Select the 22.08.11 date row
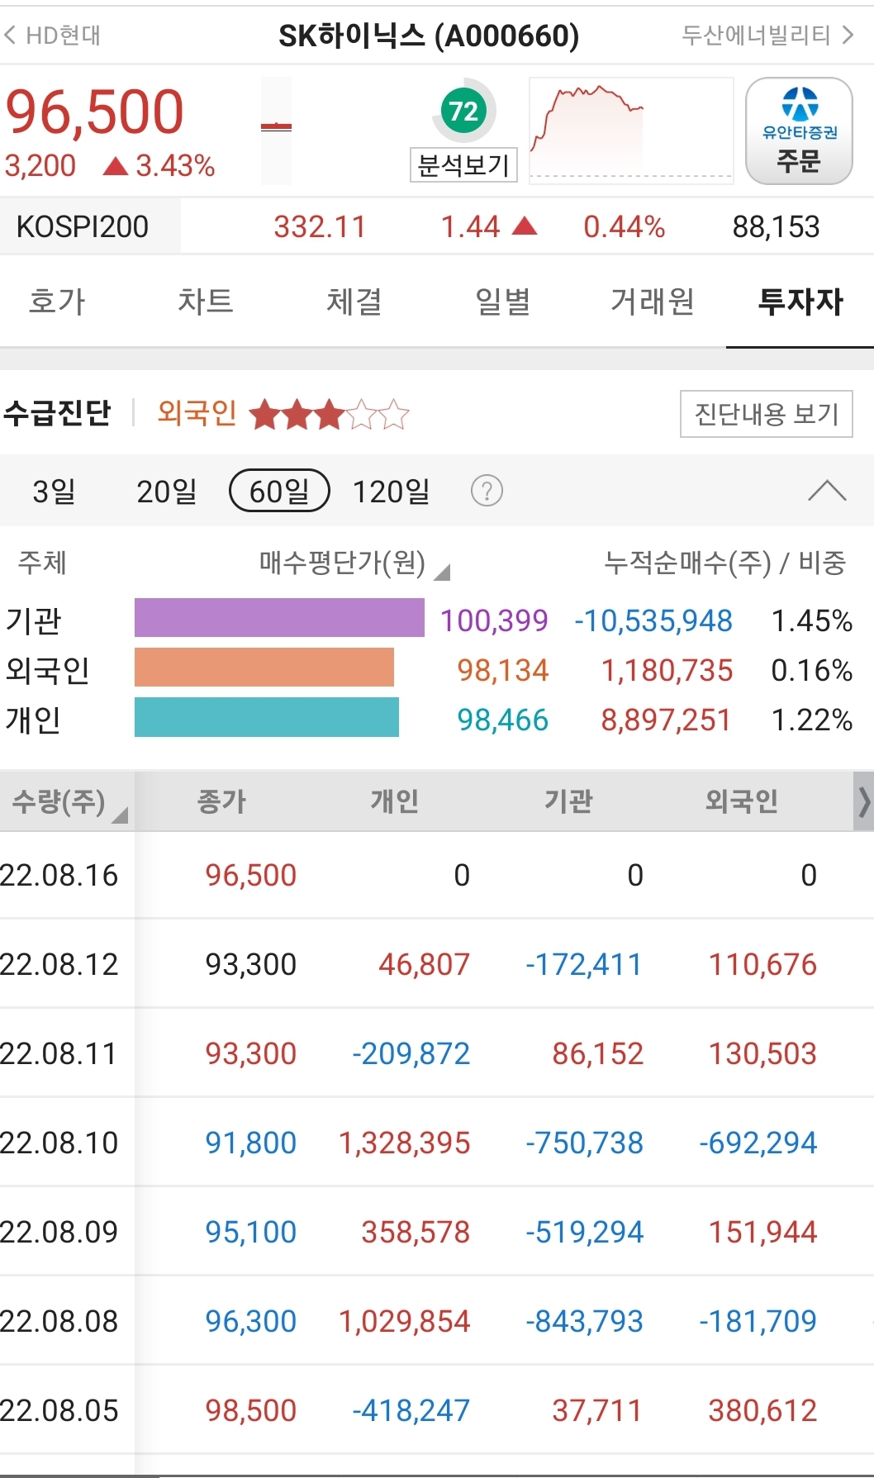The width and height of the screenshot is (874, 1478). click(437, 1053)
